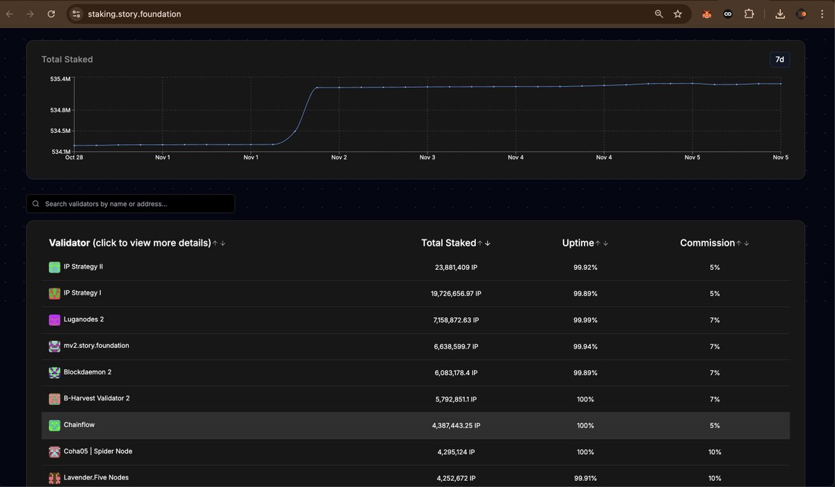The image size is (835, 487).
Task: Open the MetaMask extension
Action: [706, 13]
